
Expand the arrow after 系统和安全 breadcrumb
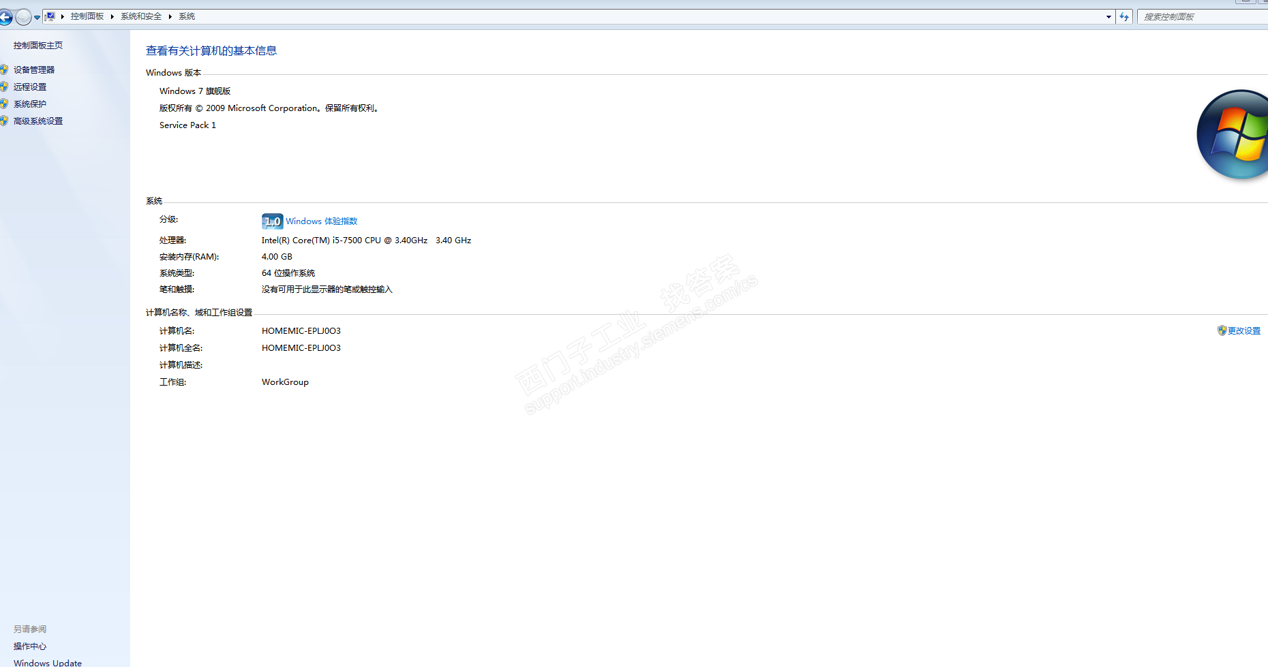(170, 16)
